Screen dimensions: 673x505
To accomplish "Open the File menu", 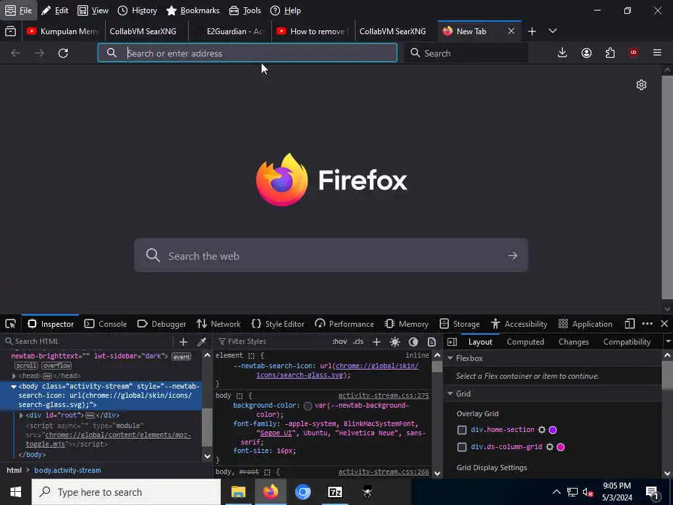I will tap(18, 11).
